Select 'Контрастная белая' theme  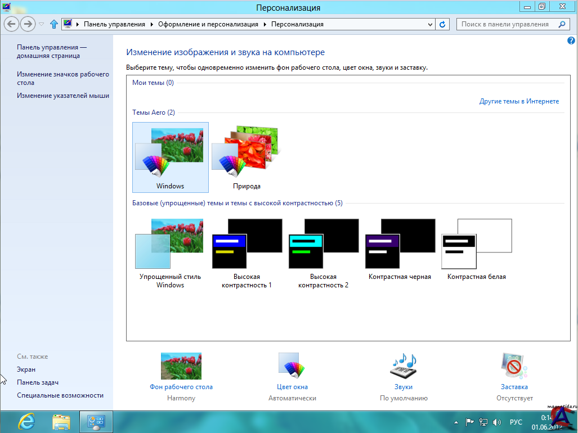coord(477,249)
